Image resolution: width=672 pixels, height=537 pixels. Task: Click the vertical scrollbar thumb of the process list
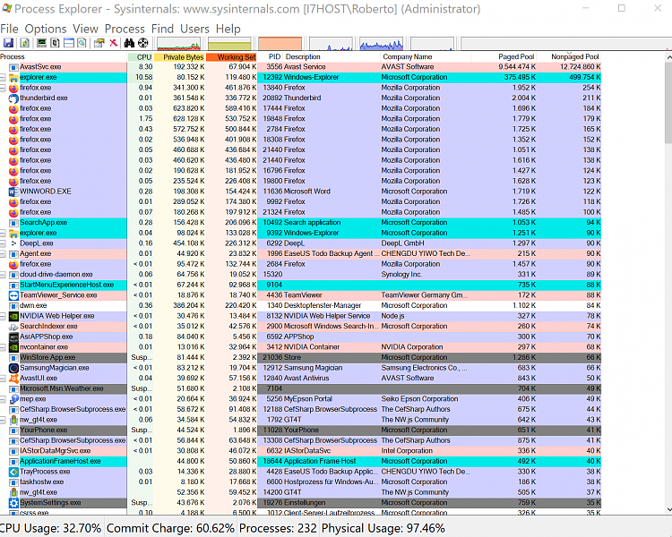click(668, 103)
